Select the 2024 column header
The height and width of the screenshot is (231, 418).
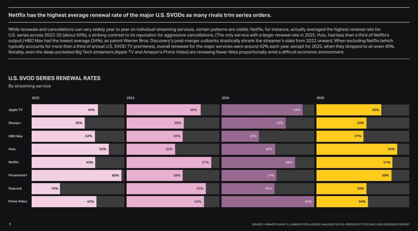[x=225, y=98]
